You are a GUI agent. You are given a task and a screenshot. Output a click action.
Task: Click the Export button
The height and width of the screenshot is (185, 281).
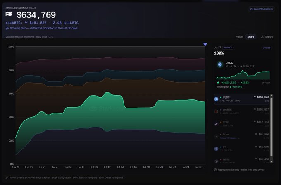267,37
